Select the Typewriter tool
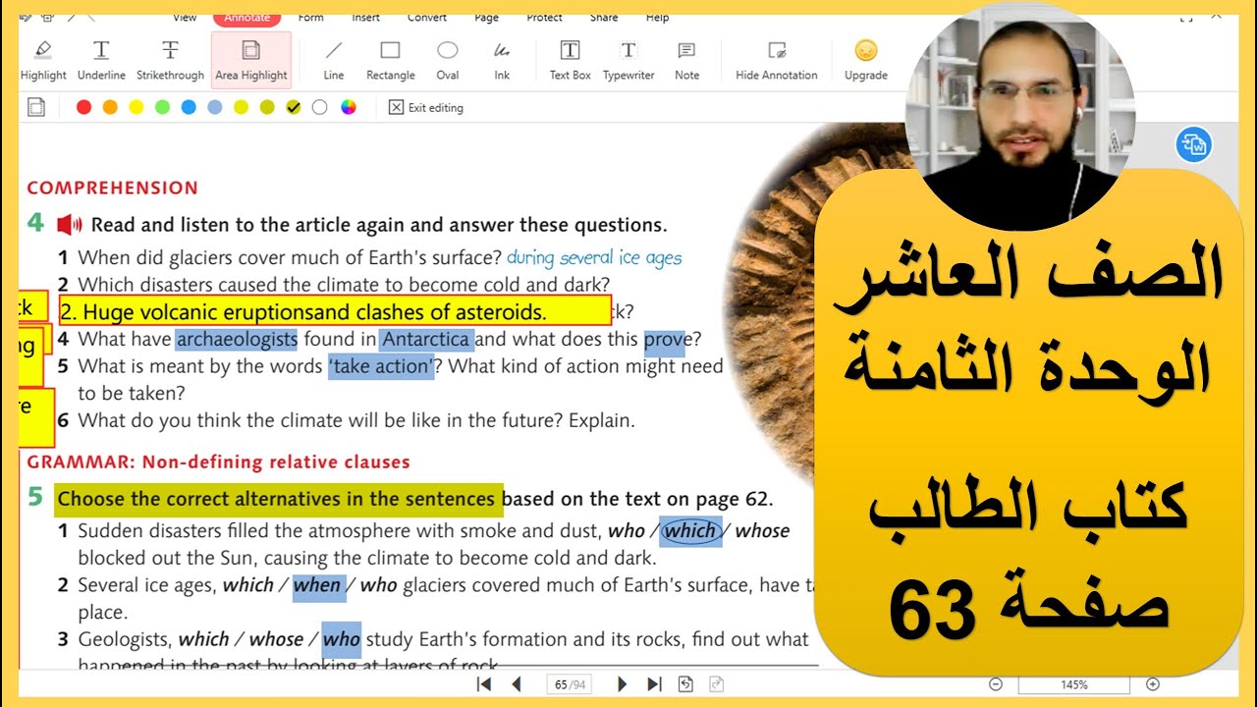This screenshot has width=1257, height=707. (628, 60)
